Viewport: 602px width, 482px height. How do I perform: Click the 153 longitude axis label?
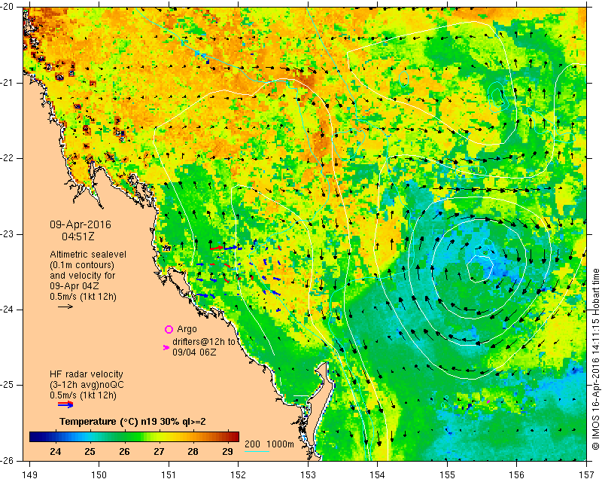click(308, 475)
